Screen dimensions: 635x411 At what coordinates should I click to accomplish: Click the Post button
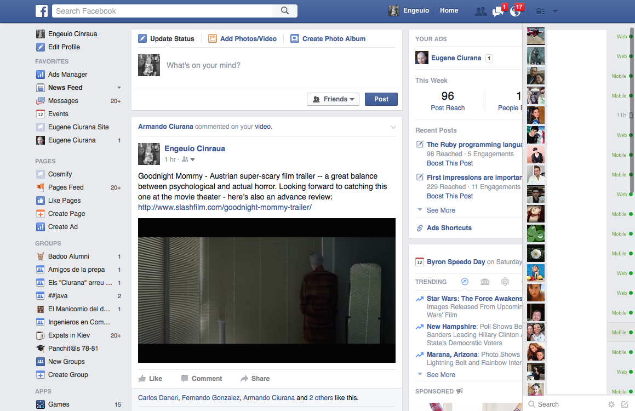point(381,99)
